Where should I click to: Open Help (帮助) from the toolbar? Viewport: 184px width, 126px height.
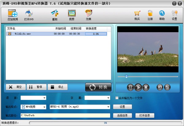tap(162, 14)
